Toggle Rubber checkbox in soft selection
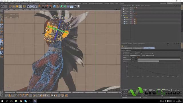This screenshot has width=183, height=103. tap(141, 54)
